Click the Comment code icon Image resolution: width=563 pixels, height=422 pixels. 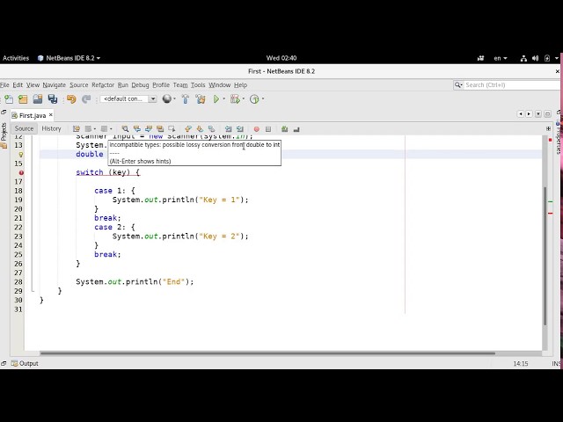pyautogui.click(x=284, y=129)
